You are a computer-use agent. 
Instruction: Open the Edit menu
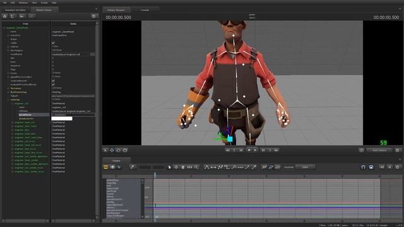(13, 3)
